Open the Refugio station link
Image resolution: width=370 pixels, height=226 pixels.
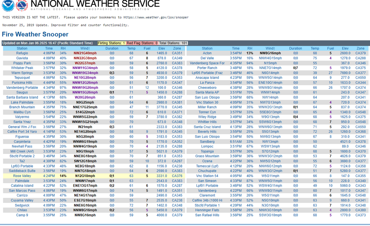pos(22,53)
